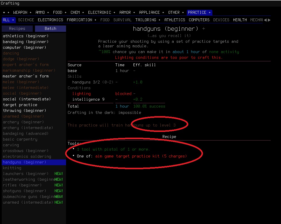Select rifles (beginner) recipe
The width and height of the screenshot is (281, 224).
34,185
